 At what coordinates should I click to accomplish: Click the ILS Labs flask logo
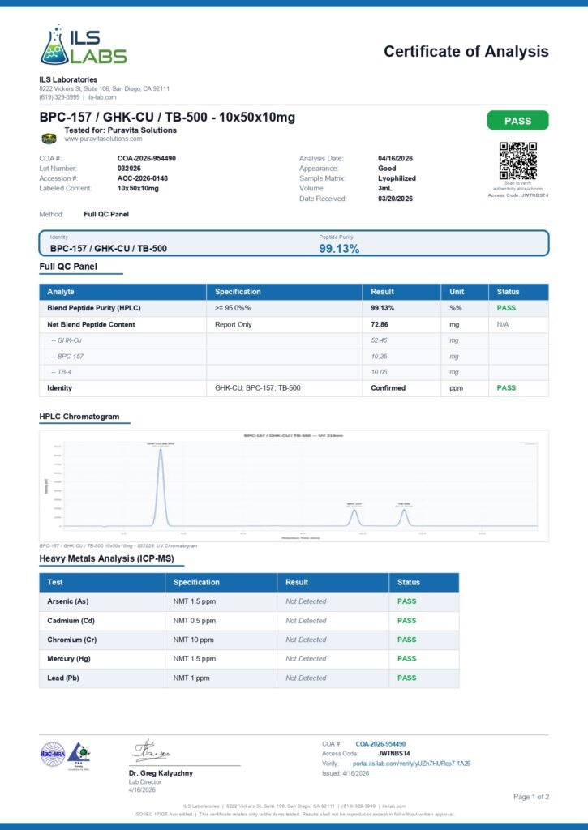84,45
